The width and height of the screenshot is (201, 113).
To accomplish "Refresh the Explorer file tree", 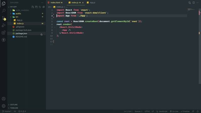I will pyautogui.click(x=40, y=7).
